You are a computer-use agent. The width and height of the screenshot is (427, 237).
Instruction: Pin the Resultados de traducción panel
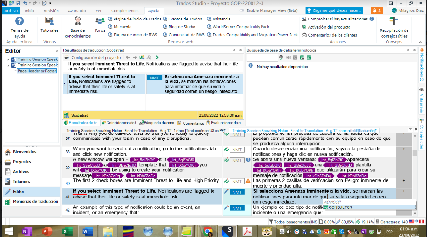click(x=234, y=50)
